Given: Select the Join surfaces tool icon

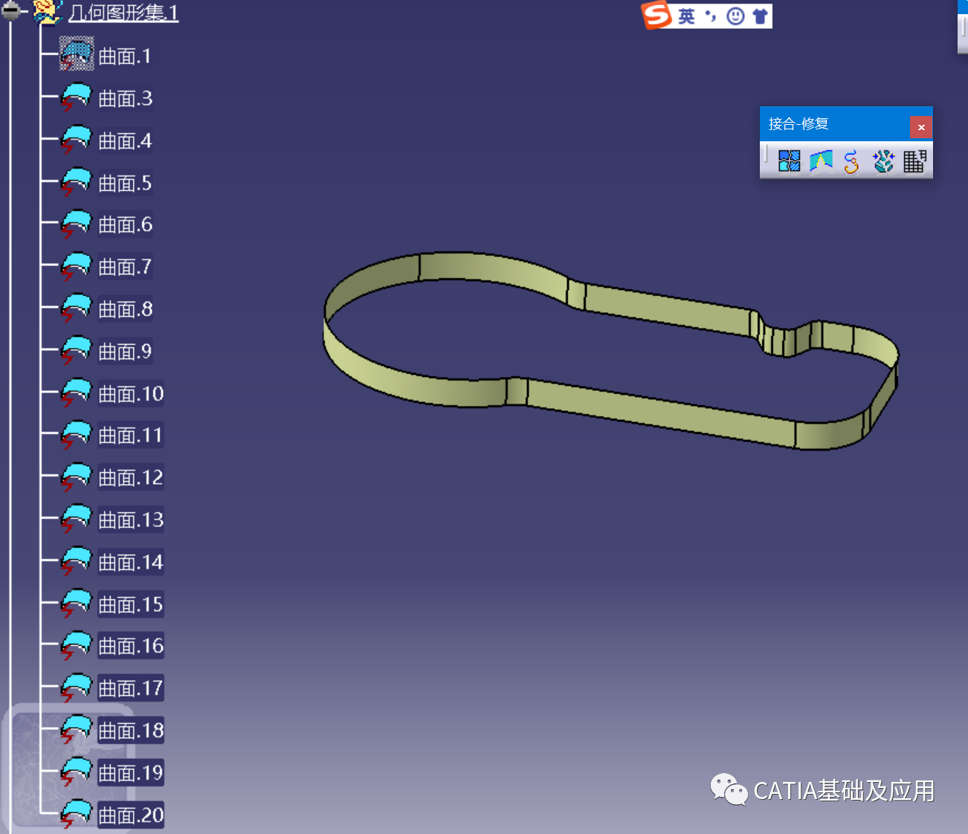Looking at the screenshot, I should (x=789, y=161).
